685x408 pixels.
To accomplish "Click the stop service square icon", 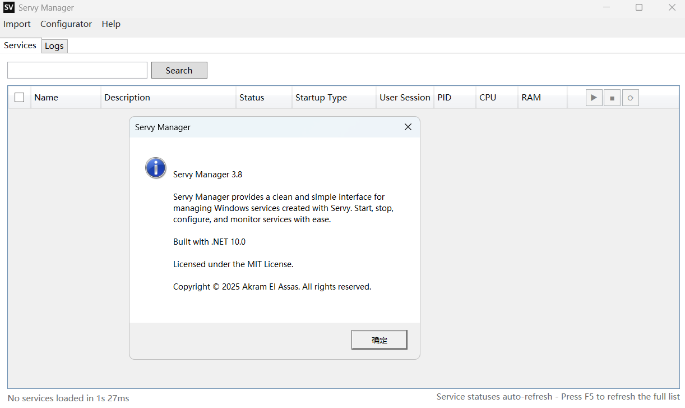I will (x=612, y=98).
